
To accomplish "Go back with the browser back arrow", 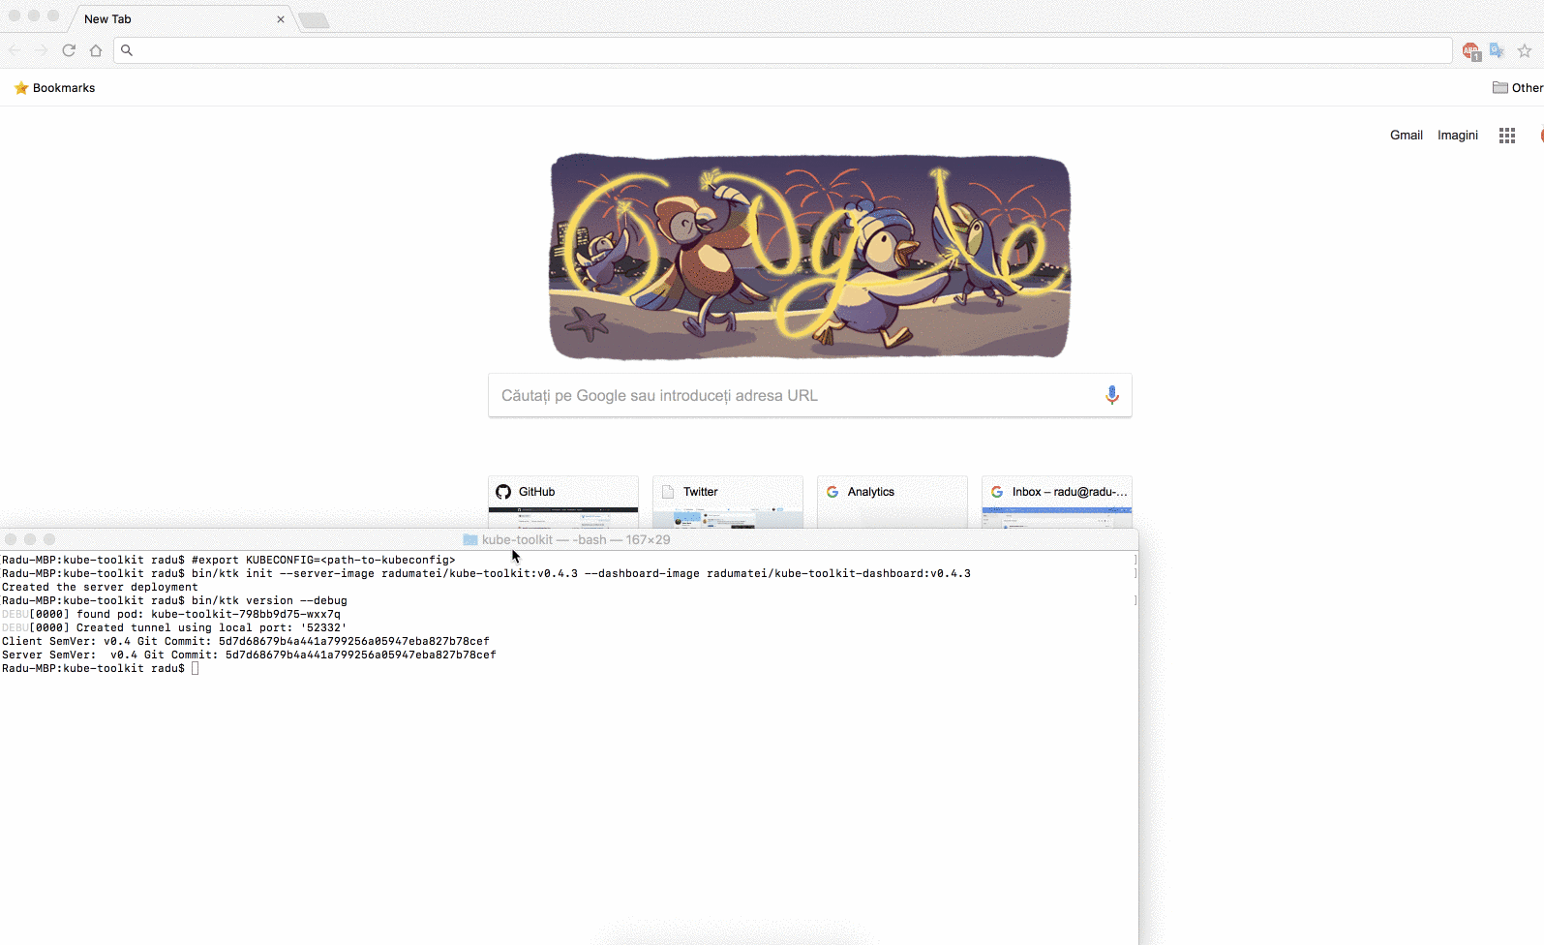I will pyautogui.click(x=15, y=50).
